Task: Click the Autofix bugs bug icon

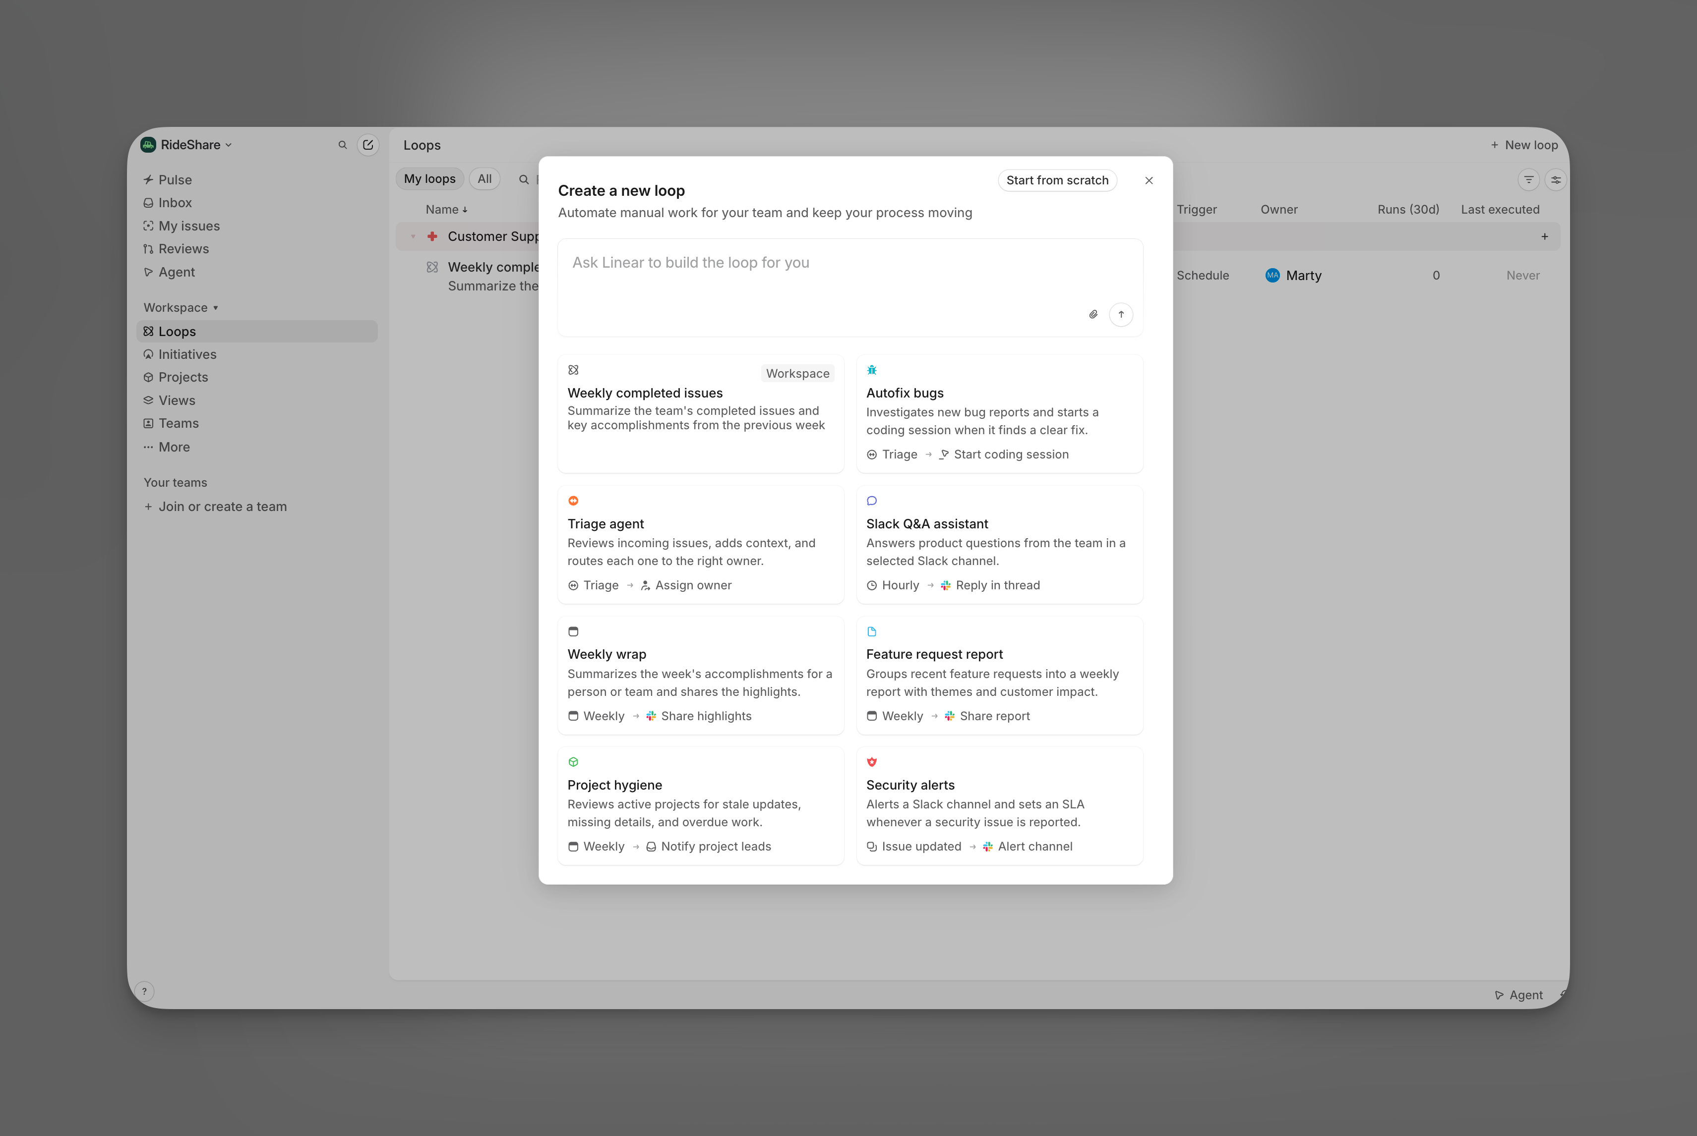Action: pyautogui.click(x=872, y=370)
